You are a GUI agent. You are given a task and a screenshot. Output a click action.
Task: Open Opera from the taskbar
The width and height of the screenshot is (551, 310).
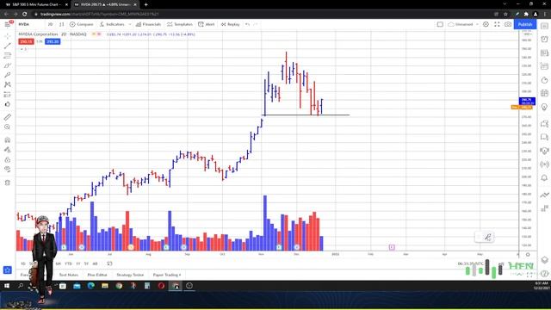tap(161, 286)
